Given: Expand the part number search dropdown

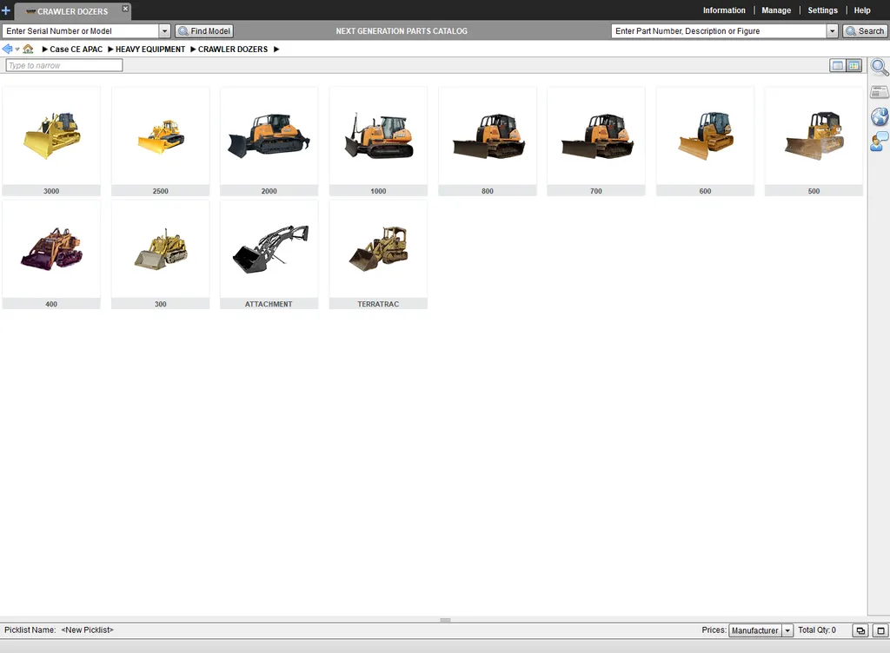Looking at the screenshot, I should pyautogui.click(x=832, y=31).
